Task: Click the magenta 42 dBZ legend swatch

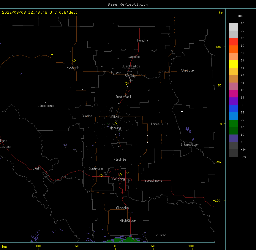Action: click(x=233, y=94)
